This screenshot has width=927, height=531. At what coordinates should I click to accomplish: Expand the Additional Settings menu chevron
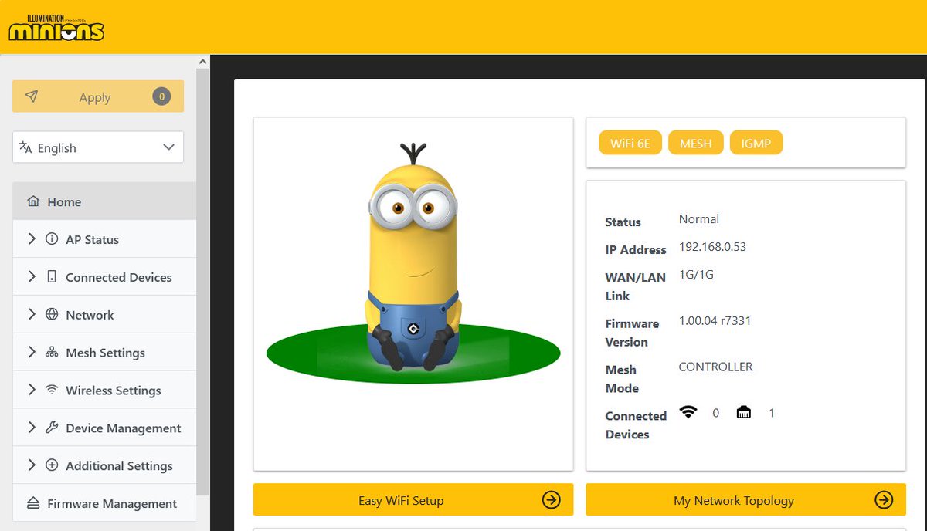tap(32, 465)
